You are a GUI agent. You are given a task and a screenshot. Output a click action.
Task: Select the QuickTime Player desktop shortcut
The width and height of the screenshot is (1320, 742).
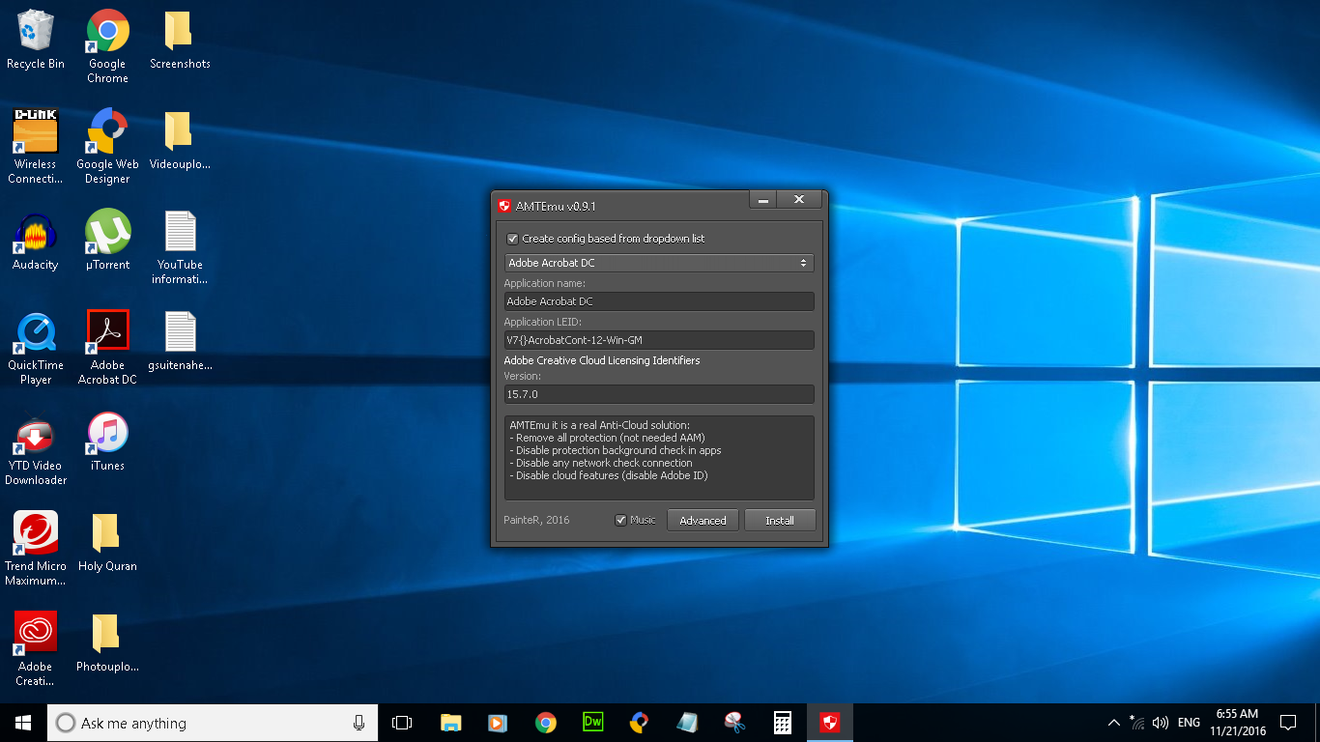click(x=36, y=348)
